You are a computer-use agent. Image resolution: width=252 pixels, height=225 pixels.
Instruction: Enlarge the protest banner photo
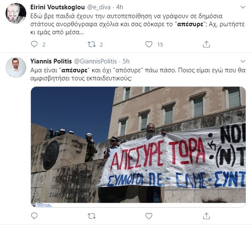(x=138, y=147)
